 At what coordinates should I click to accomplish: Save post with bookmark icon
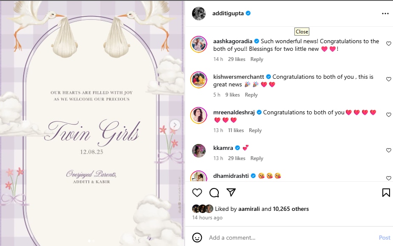(x=386, y=193)
